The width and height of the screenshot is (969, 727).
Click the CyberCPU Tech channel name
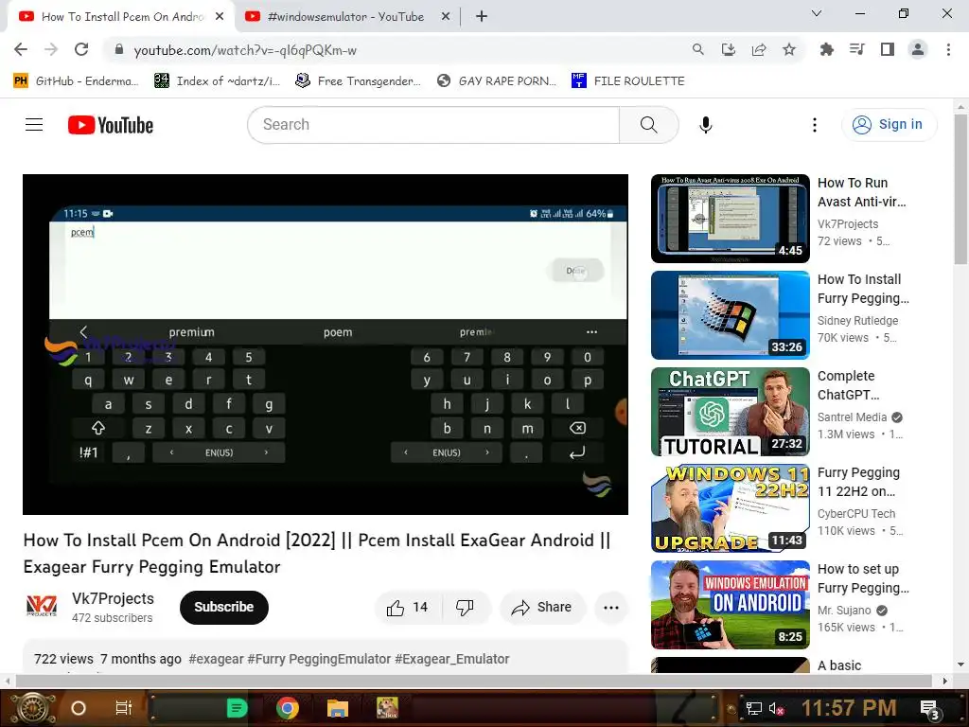[x=855, y=514]
